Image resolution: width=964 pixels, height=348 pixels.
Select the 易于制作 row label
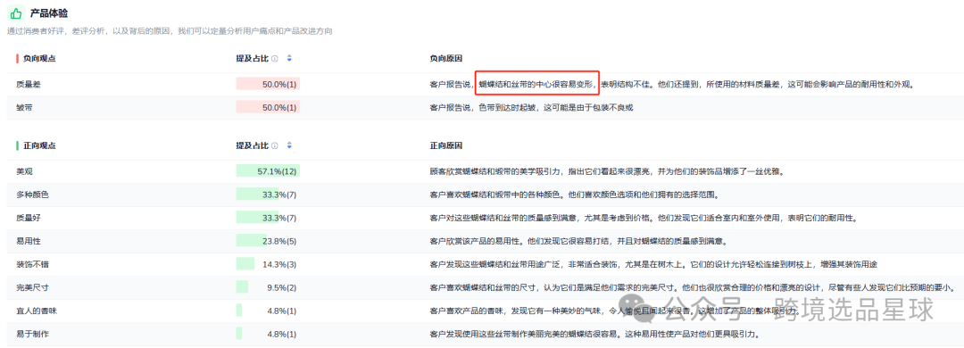[x=33, y=335]
